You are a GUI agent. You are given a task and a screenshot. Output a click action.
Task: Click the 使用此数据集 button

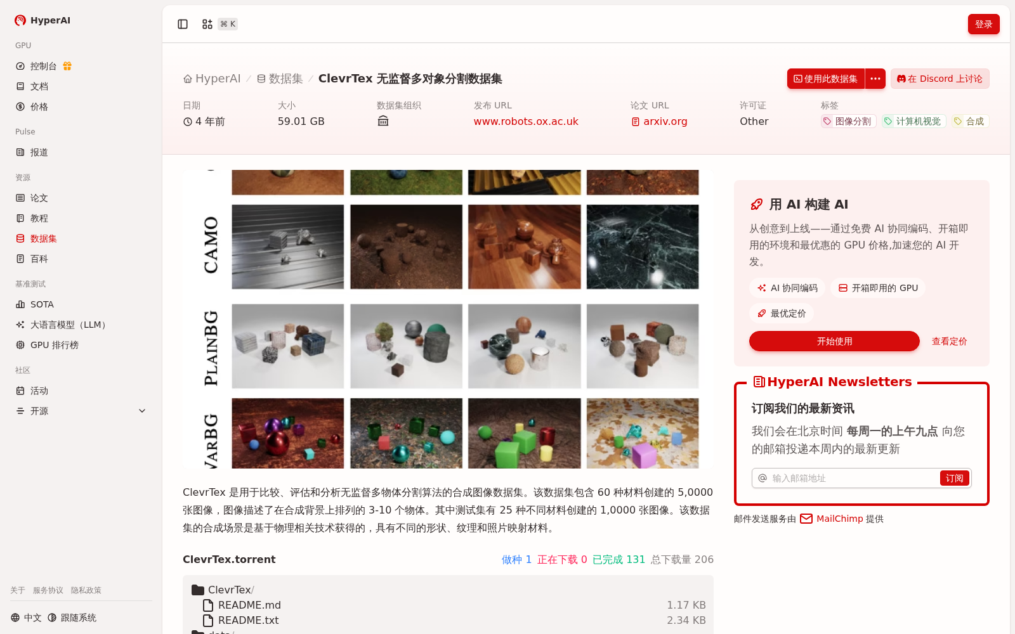click(826, 79)
